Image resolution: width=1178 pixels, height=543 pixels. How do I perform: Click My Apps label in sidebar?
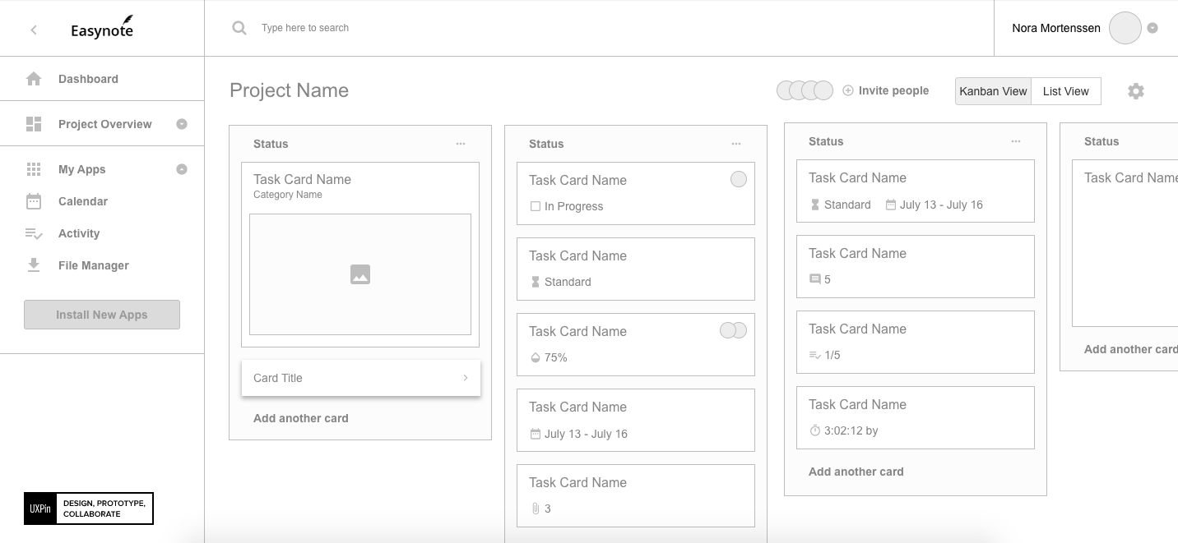point(82,169)
